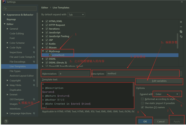Image resolution: width=186 pixels, height=125 pixels.
Task: Confirm the settings with the OK button
Action: (145, 122)
